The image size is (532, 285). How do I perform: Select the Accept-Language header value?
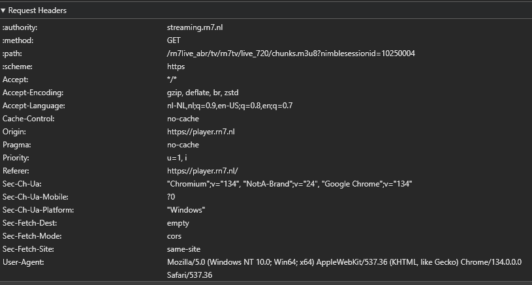(230, 106)
